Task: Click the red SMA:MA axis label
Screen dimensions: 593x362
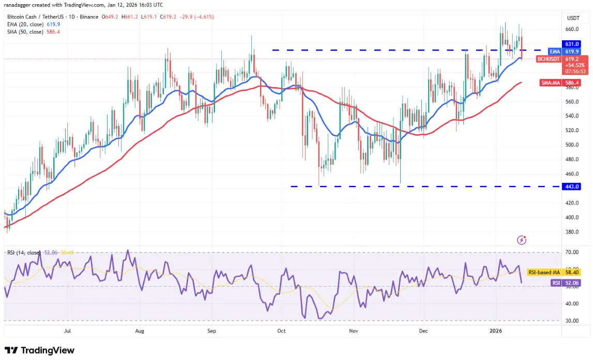Action: click(x=550, y=83)
